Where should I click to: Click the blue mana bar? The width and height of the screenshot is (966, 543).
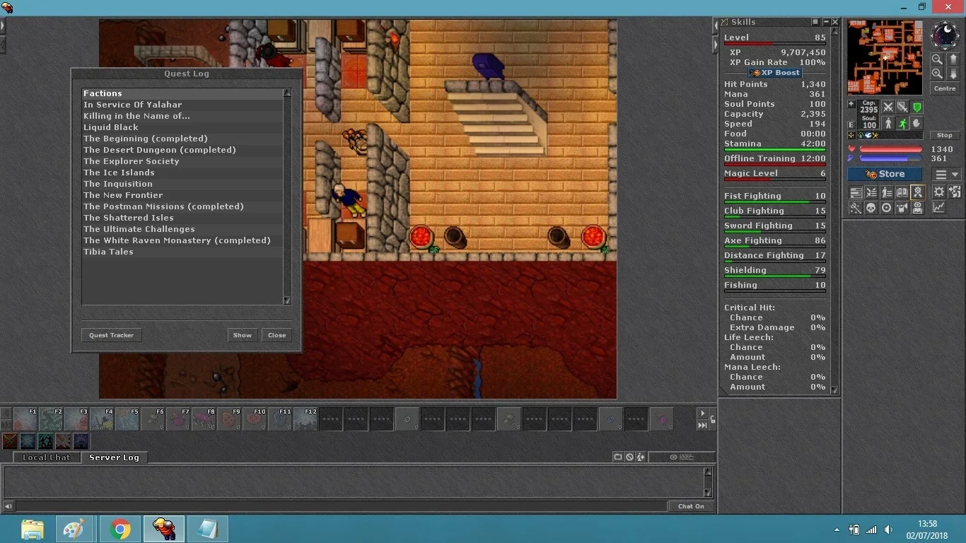tap(891, 159)
